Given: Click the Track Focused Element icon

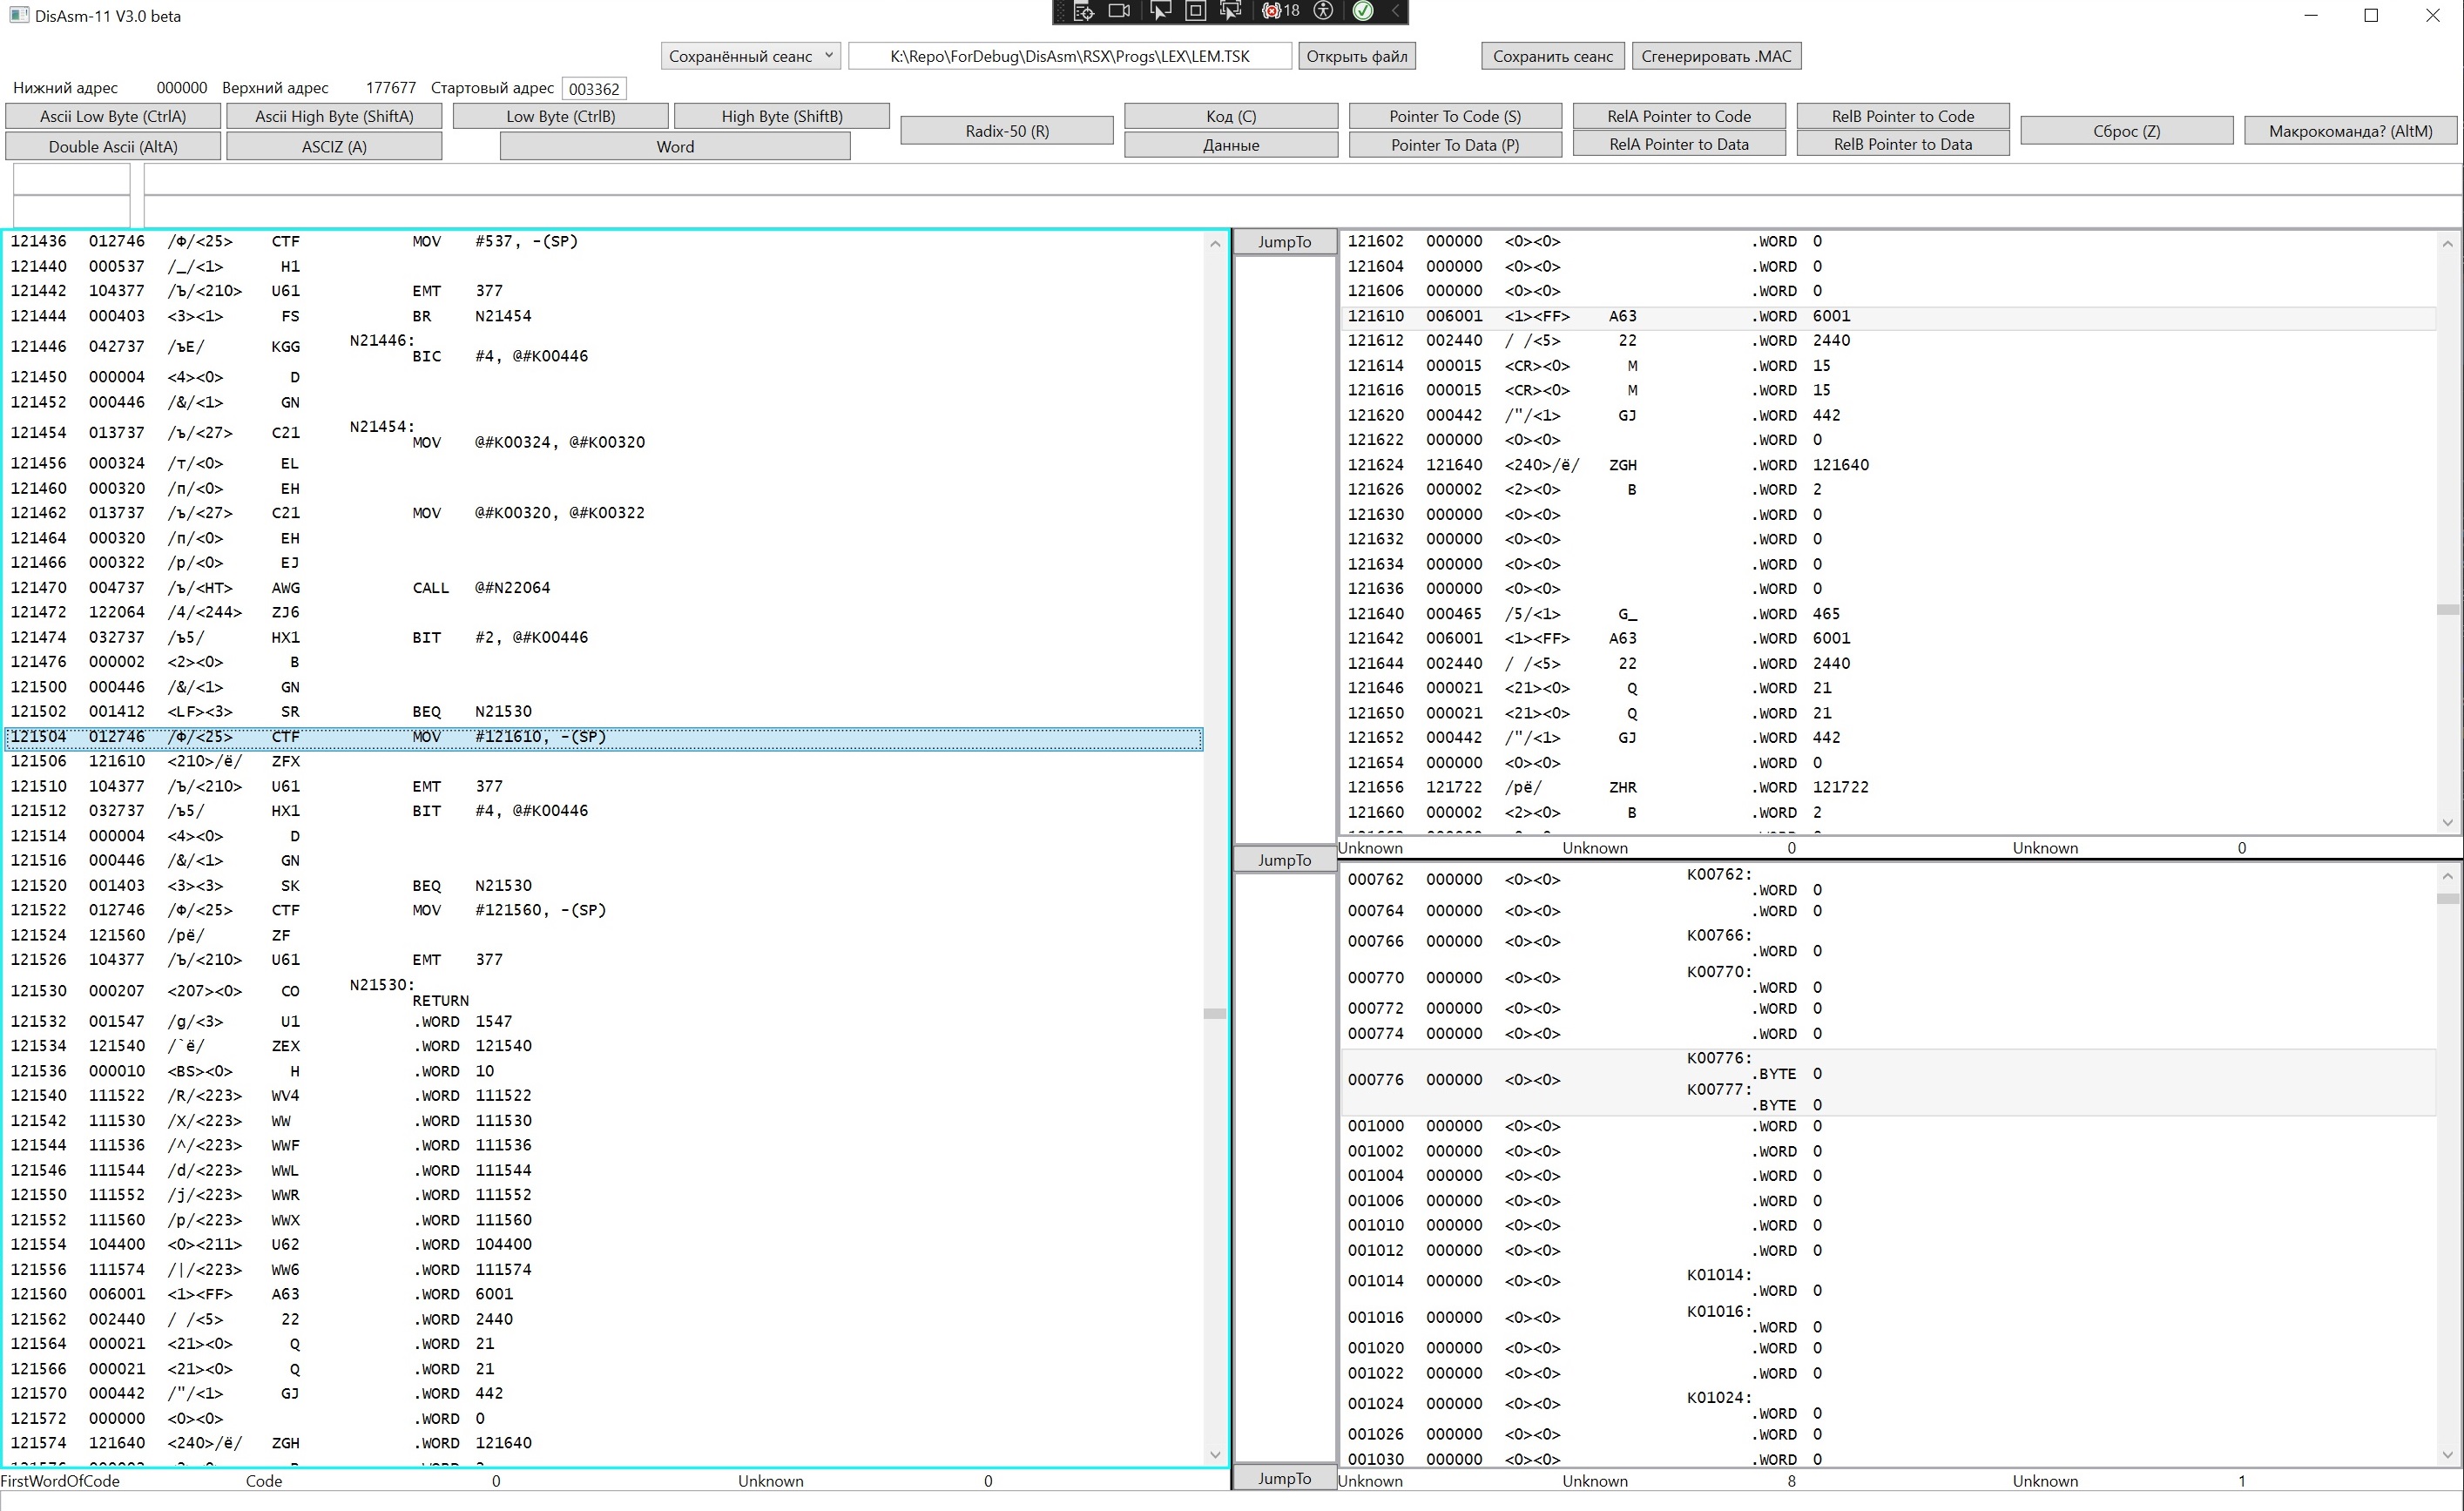Looking at the screenshot, I should coord(1231,11).
